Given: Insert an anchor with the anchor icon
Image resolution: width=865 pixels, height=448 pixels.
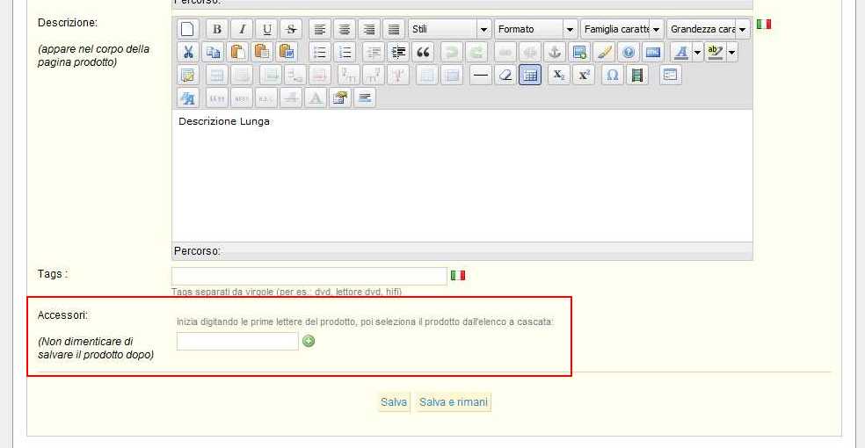Looking at the screenshot, I should (x=555, y=53).
